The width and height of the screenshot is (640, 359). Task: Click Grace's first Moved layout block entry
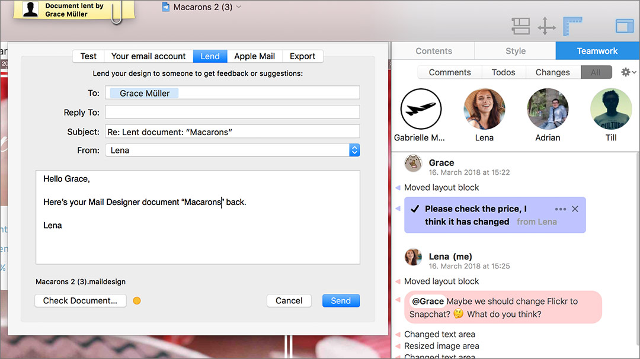441,188
